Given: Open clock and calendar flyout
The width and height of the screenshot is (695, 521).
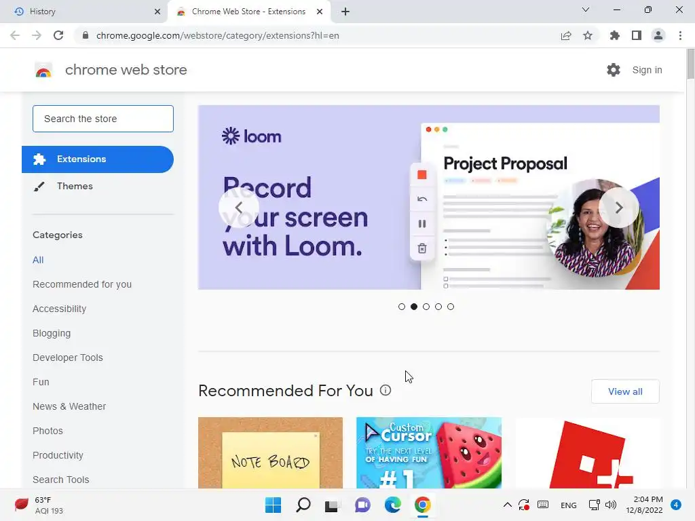Looking at the screenshot, I should [644, 505].
